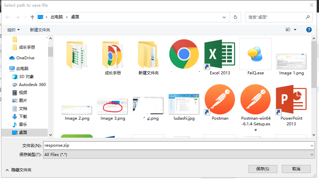
Task: Refresh the current folder view
Action: pyautogui.click(x=235, y=17)
